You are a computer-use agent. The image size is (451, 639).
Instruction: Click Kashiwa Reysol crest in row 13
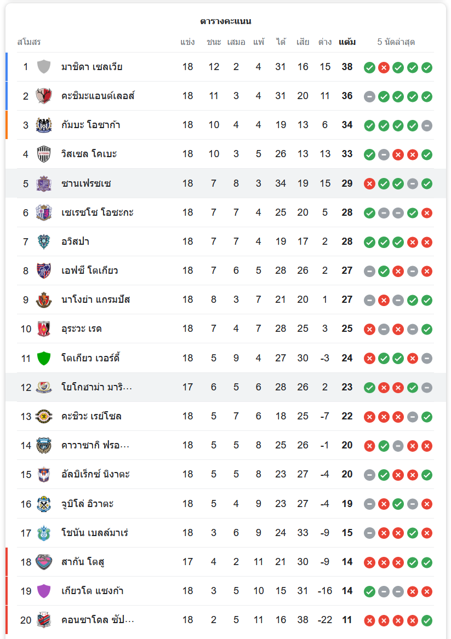tap(44, 416)
